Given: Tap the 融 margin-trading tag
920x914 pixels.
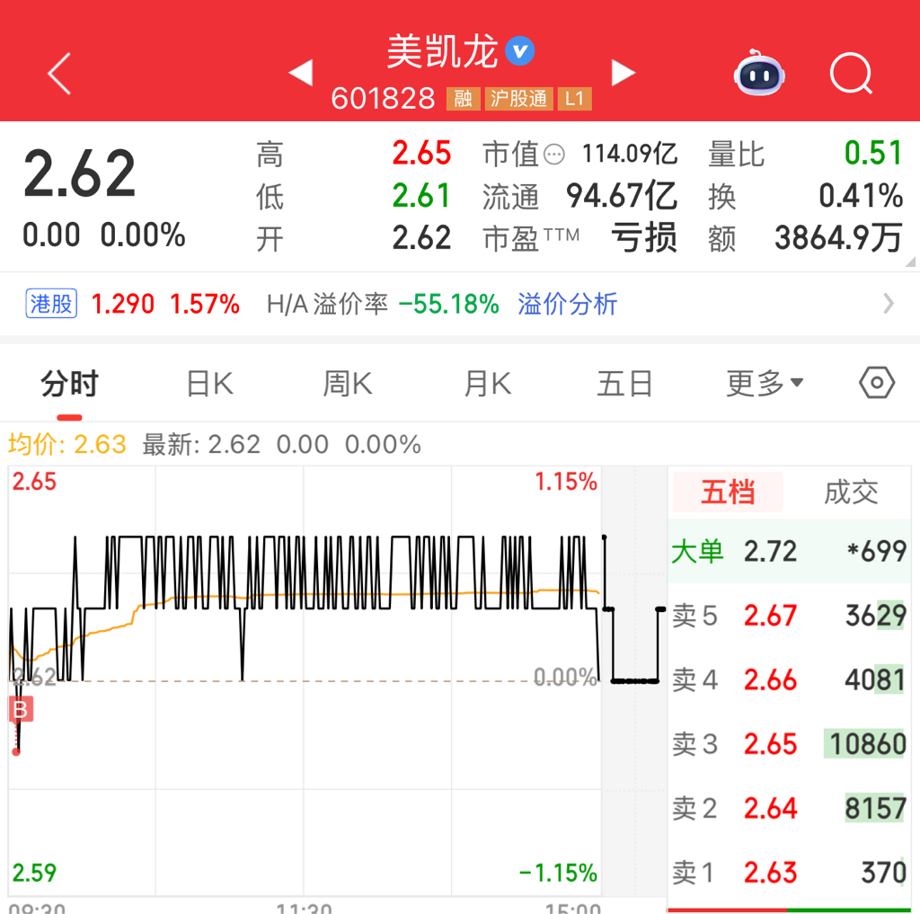Looking at the screenshot, I should click(x=463, y=99).
